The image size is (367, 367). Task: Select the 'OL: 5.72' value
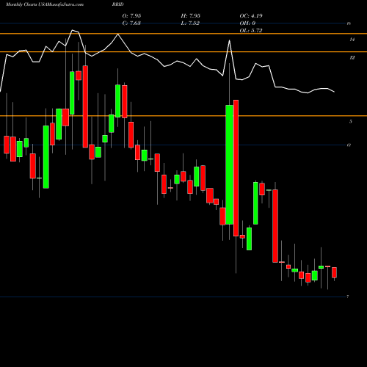click(251, 31)
